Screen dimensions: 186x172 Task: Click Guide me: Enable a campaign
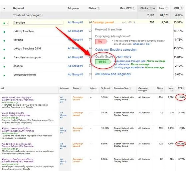116,50
